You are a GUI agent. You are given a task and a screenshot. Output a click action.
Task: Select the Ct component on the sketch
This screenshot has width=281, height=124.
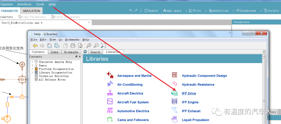(x=22, y=79)
